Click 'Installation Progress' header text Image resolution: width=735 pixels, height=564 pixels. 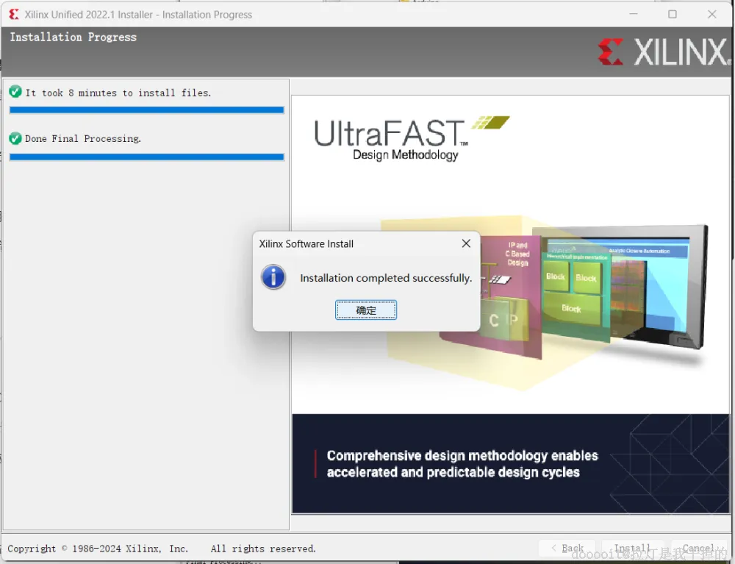(73, 37)
